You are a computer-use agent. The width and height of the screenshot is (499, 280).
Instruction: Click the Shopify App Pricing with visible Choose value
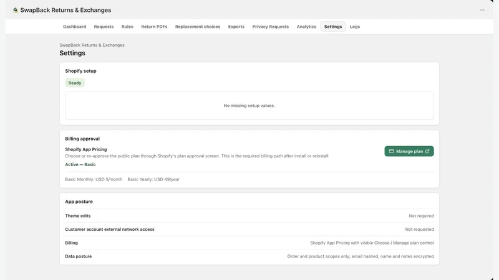coord(372,243)
